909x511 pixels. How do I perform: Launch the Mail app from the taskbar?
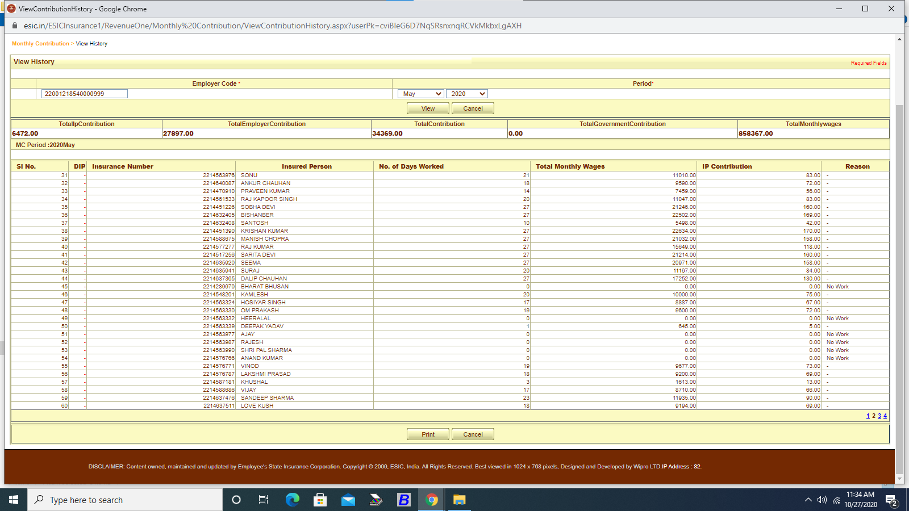[x=348, y=500]
